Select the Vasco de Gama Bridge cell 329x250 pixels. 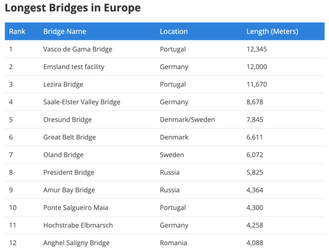click(78, 49)
